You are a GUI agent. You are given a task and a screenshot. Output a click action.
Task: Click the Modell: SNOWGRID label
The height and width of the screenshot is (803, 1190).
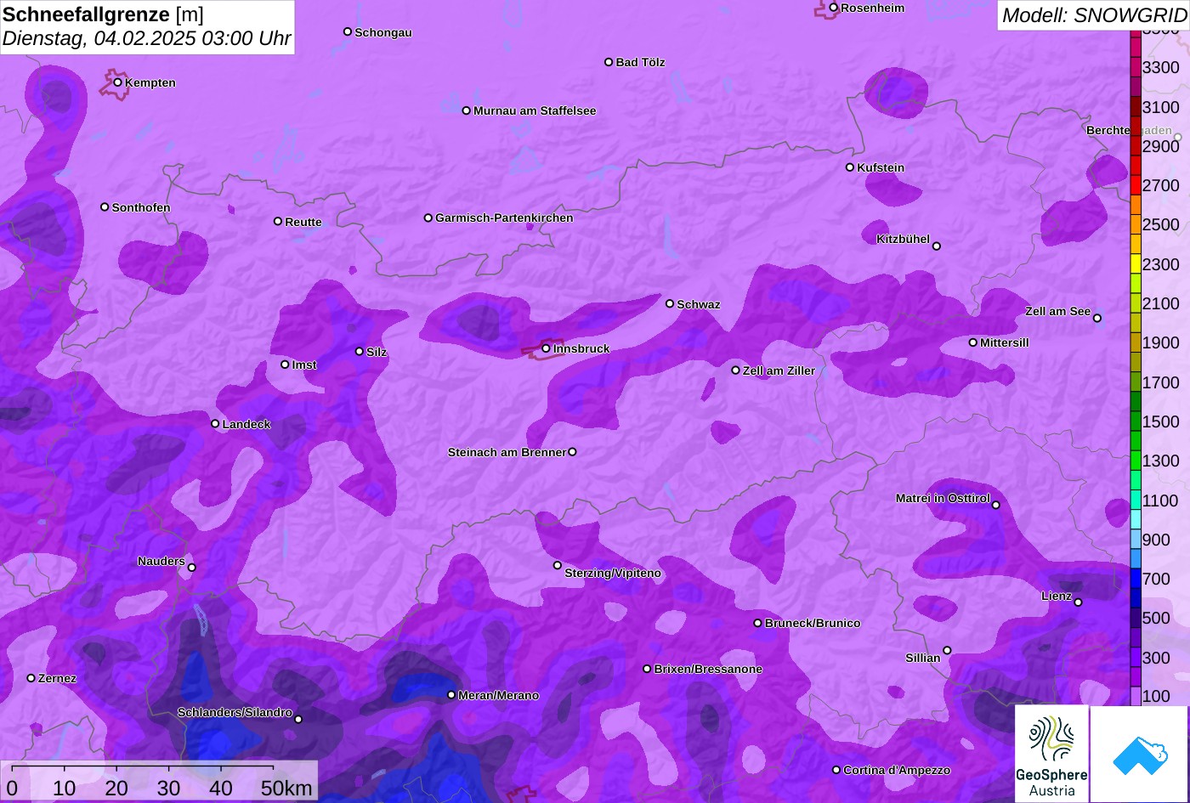(1093, 14)
